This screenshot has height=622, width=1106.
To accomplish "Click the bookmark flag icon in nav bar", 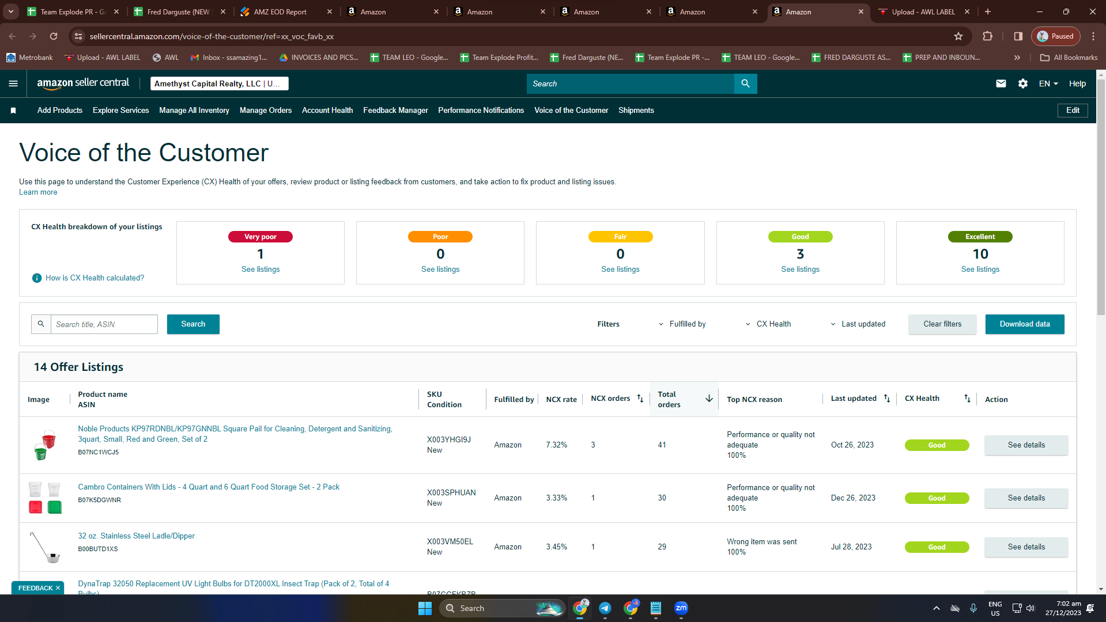I will click(x=13, y=111).
